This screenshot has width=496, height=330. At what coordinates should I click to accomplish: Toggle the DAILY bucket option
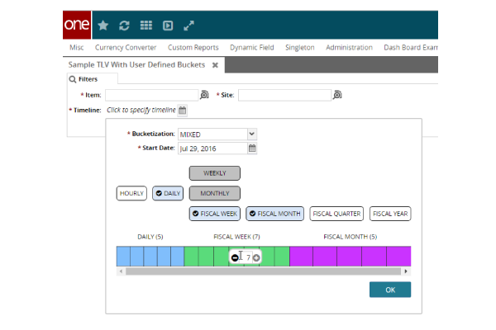(168, 193)
